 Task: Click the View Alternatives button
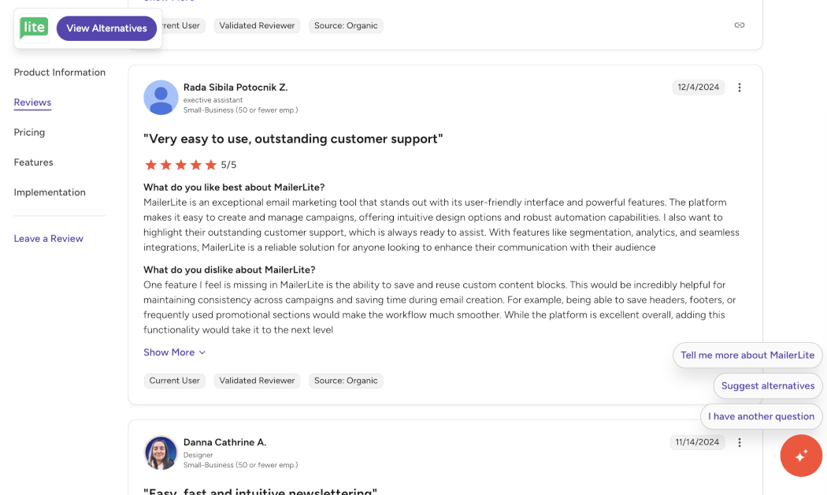(x=106, y=28)
